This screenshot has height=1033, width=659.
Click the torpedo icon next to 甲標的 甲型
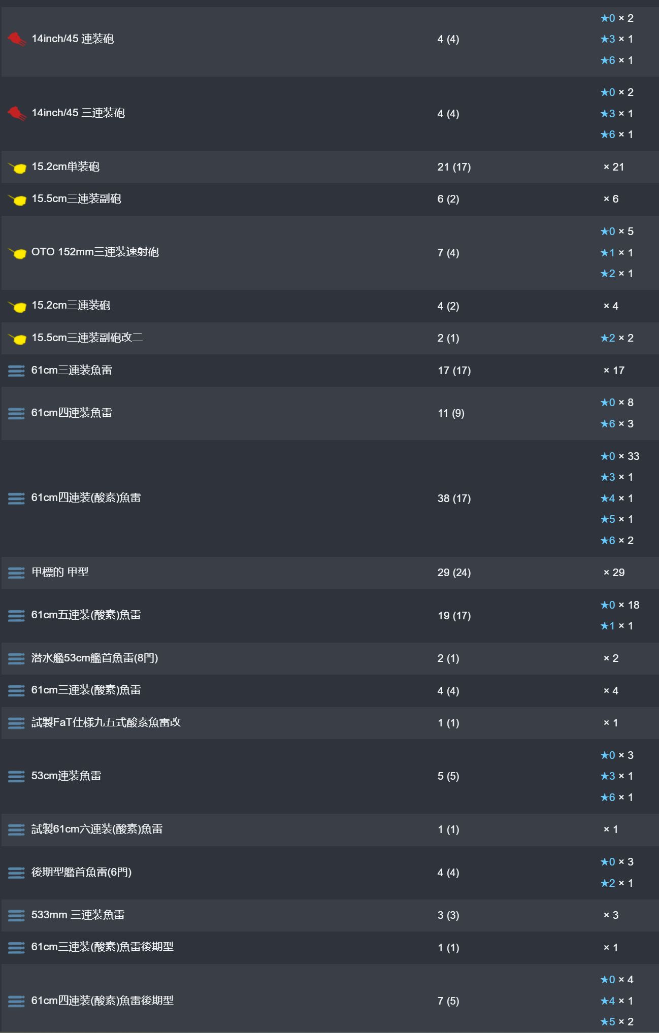point(16,573)
